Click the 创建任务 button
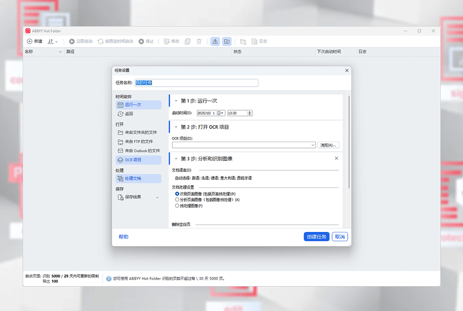This screenshot has width=463, height=311. (317, 237)
